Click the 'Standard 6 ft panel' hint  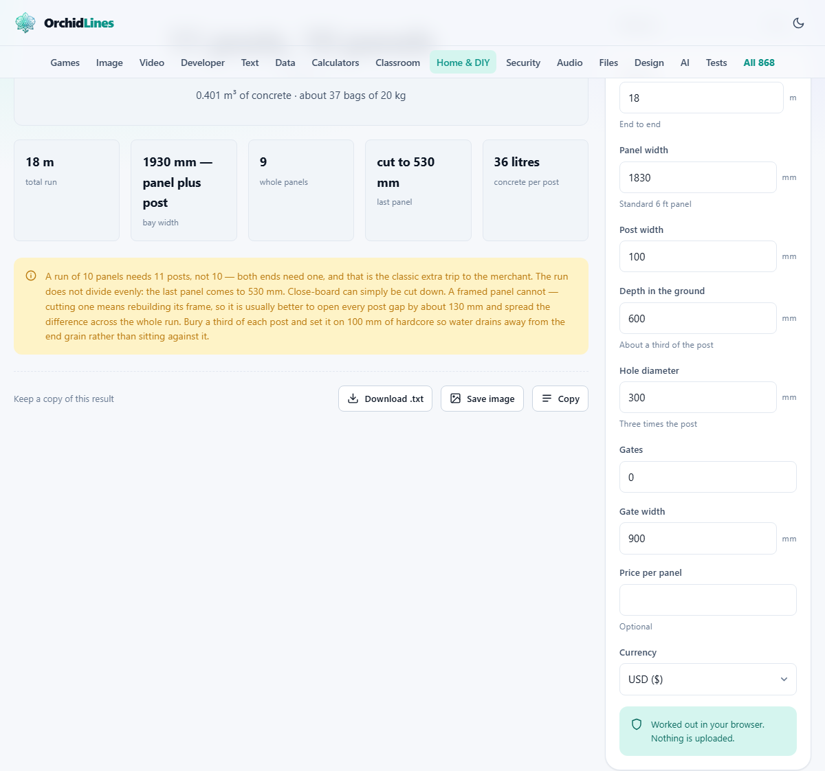[655, 204]
